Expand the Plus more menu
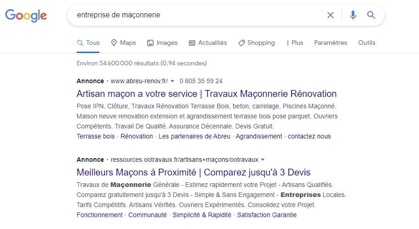The width and height of the screenshot is (419, 229). [294, 43]
